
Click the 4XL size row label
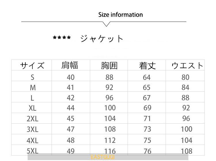click(33, 140)
